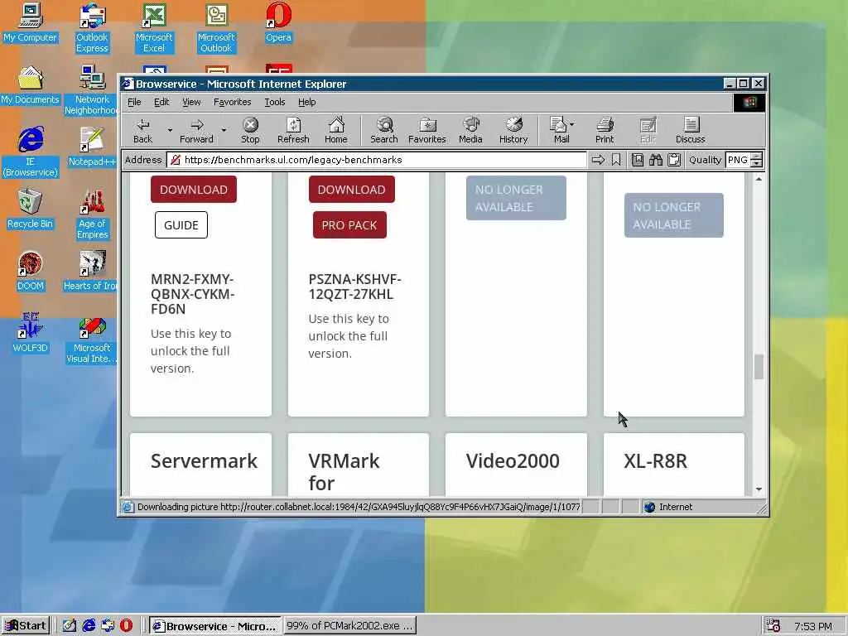Go to the Home page
This screenshot has width=848, height=636.
tap(336, 130)
